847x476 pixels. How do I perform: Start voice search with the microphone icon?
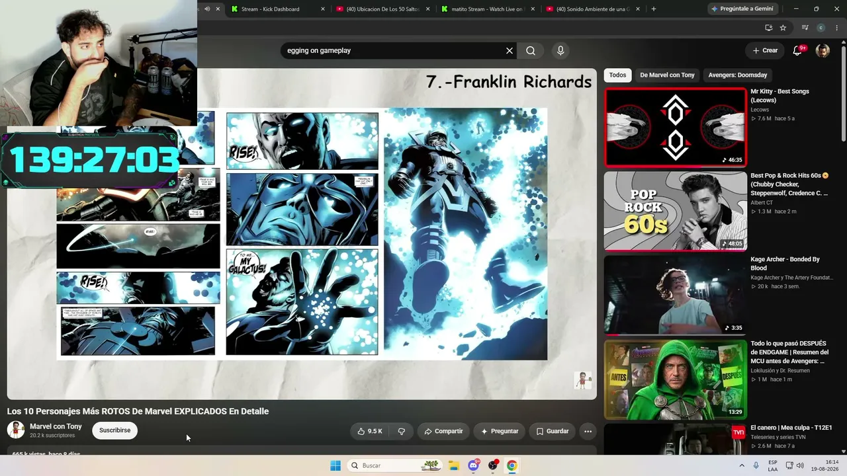coord(560,51)
